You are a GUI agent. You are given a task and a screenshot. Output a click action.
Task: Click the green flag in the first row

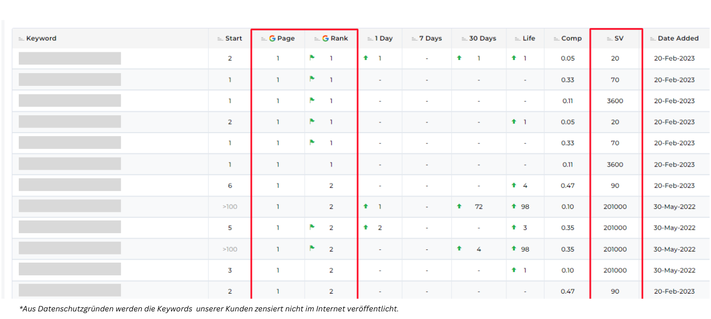coord(312,58)
